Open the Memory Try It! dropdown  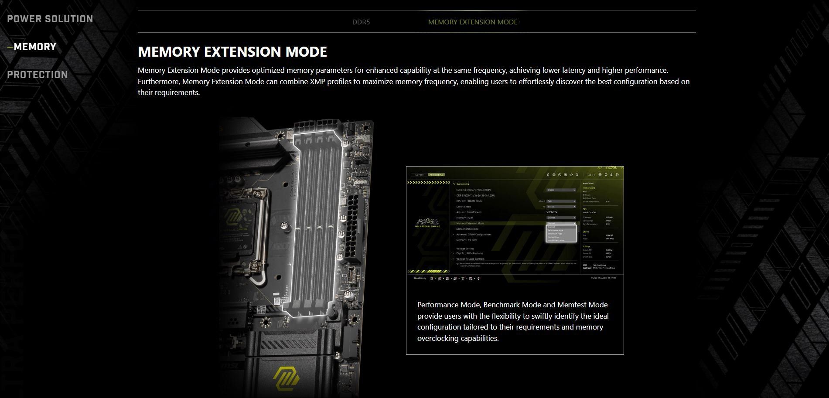(561, 218)
